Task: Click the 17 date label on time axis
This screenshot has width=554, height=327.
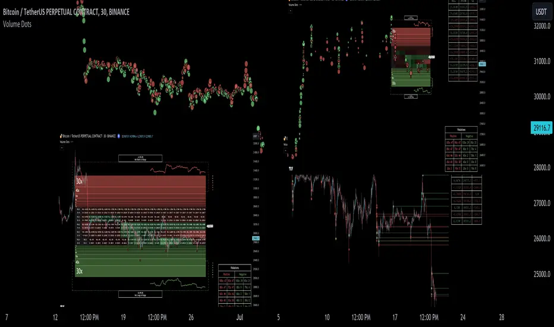Action: (395, 316)
